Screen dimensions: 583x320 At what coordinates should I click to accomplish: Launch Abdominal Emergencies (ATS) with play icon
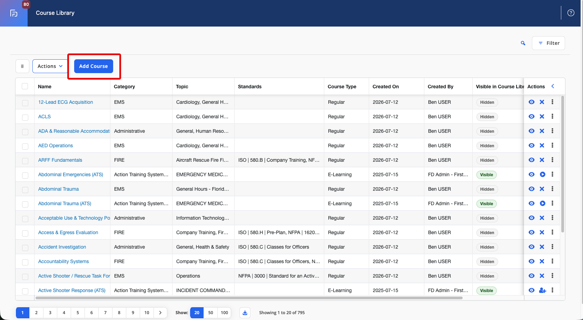point(543,174)
